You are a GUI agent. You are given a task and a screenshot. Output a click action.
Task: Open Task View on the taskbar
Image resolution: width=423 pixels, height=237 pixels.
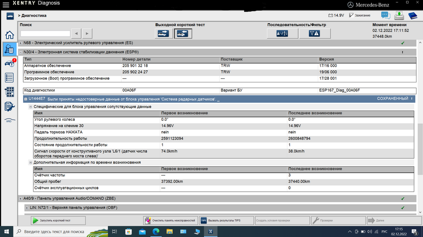pos(114,231)
